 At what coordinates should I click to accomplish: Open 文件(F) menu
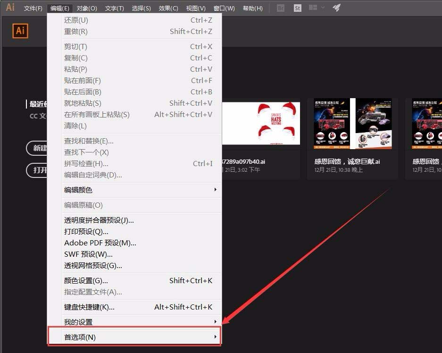pyautogui.click(x=33, y=8)
